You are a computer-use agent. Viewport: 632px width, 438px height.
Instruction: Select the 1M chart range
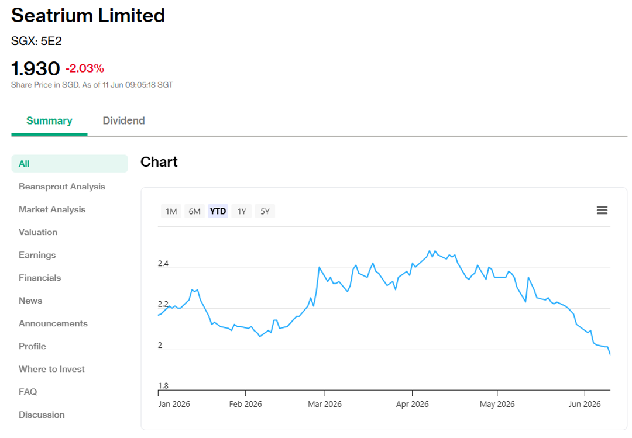[171, 211]
